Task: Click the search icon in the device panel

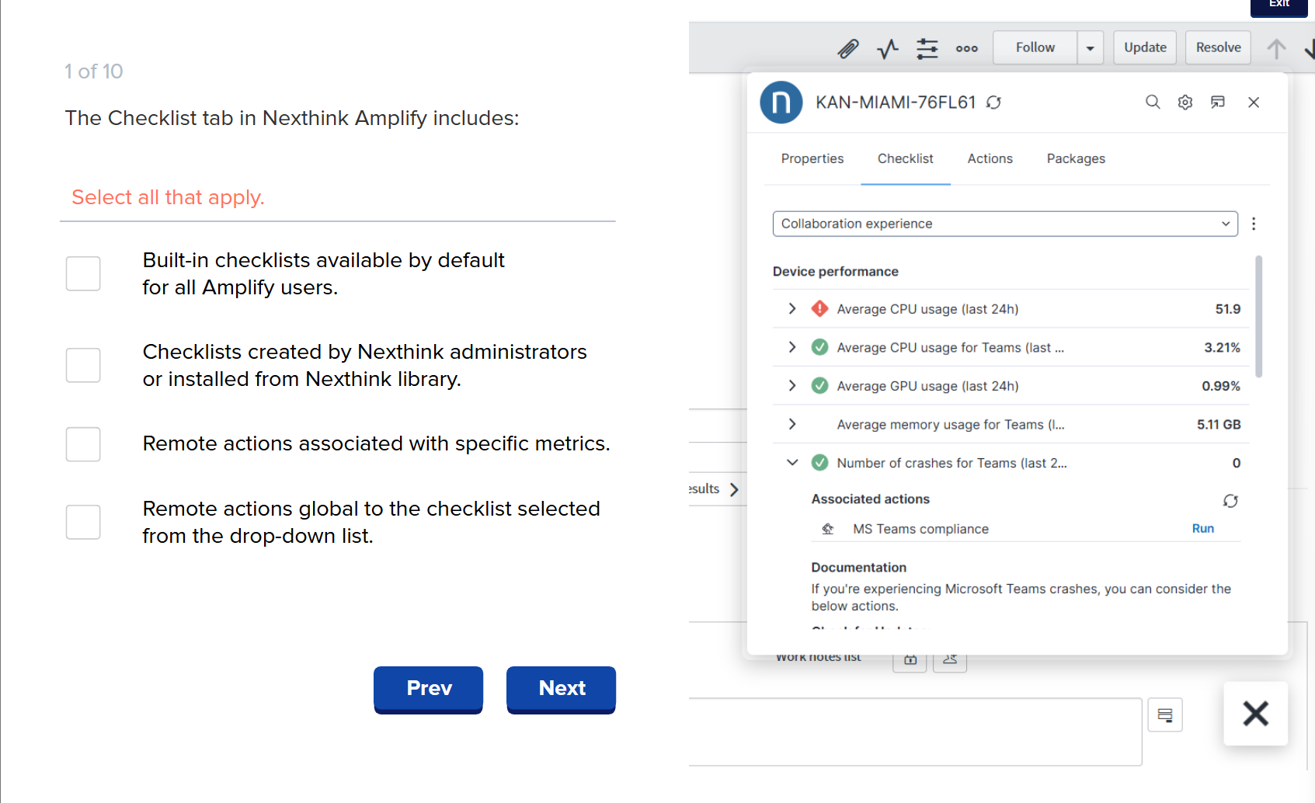Action: (x=1153, y=102)
